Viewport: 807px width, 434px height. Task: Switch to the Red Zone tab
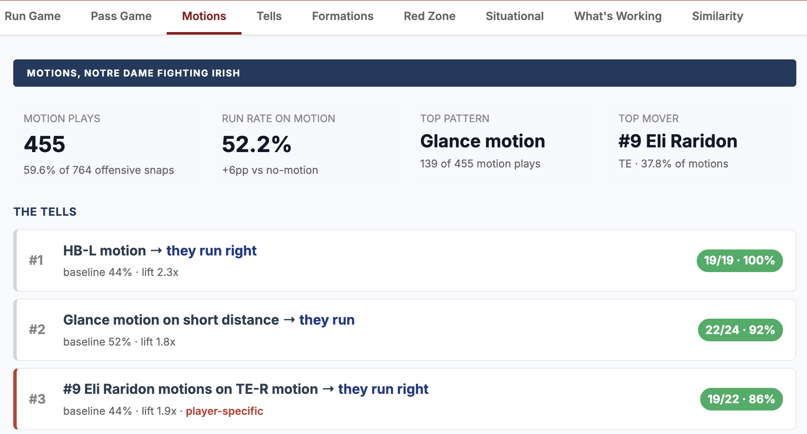point(430,16)
